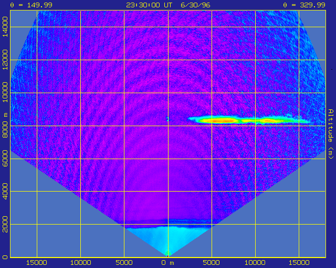Click the 0 m center range label
The height and width of the screenshot is (268, 336).
[168, 263]
